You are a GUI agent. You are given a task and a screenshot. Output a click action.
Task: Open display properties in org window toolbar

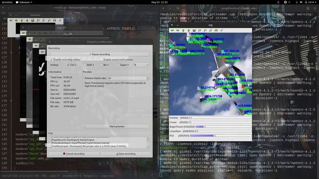tap(221, 30)
